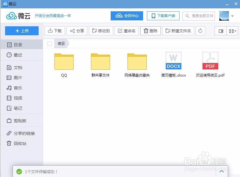Image resolution: width=240 pixels, height=177 pixels.
Task: Open Videos (视频) category in sidebar
Action: click(22, 98)
